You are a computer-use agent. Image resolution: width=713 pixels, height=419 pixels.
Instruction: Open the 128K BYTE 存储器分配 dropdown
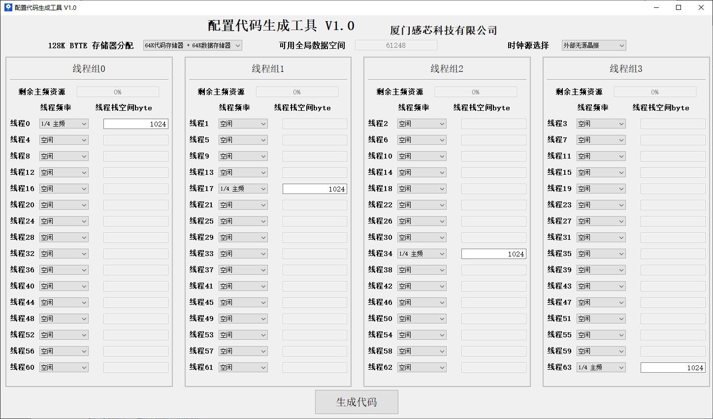[x=193, y=45]
